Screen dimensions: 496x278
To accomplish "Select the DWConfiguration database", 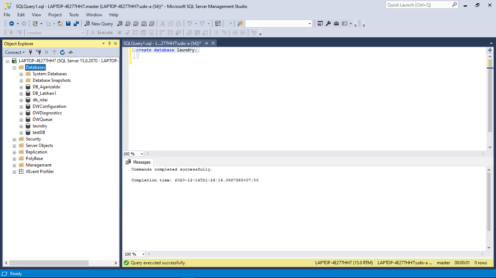I will pyautogui.click(x=49, y=106).
